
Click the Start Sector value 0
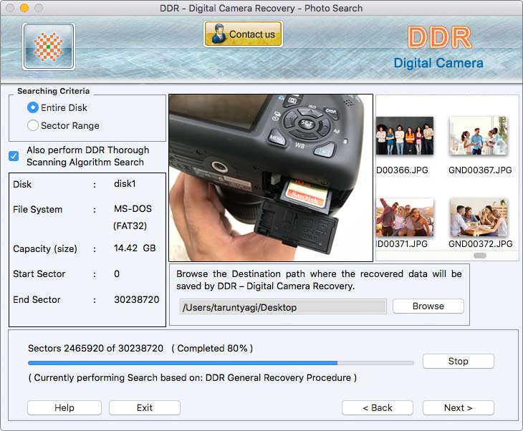pos(117,274)
